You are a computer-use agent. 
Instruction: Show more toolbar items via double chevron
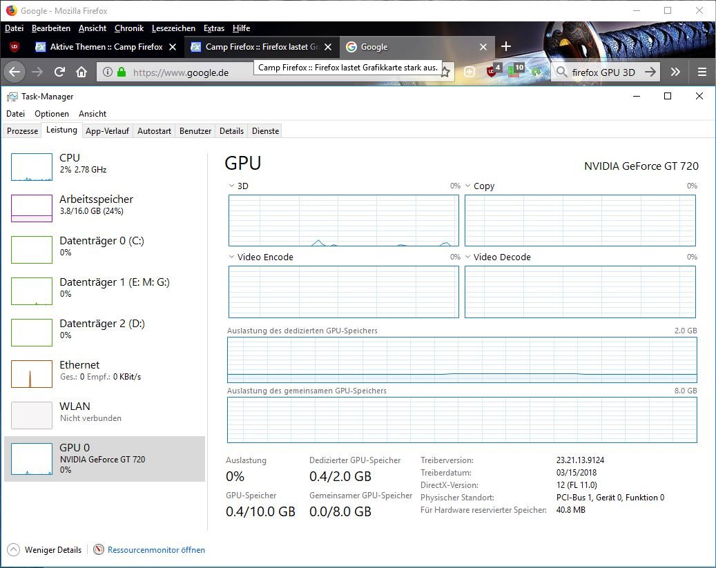pos(675,72)
